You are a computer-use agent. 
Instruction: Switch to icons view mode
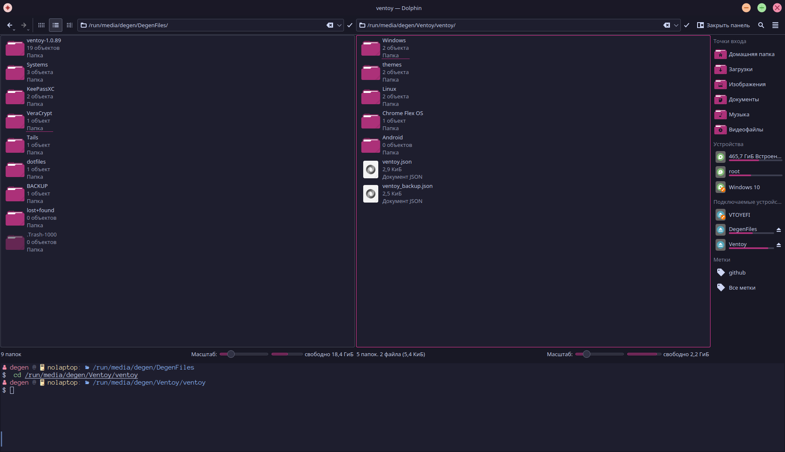pos(41,25)
